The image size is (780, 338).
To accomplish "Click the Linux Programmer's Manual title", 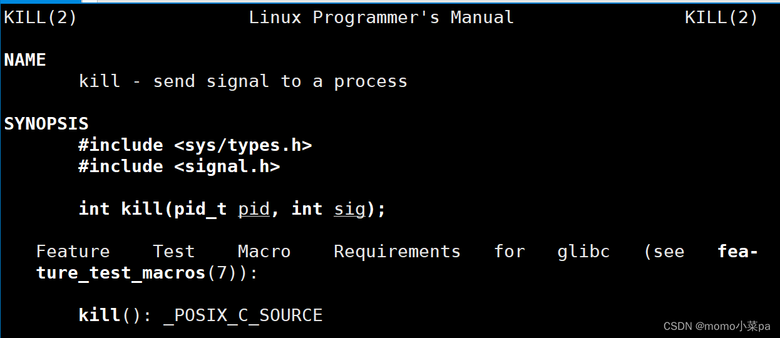I will [381, 18].
